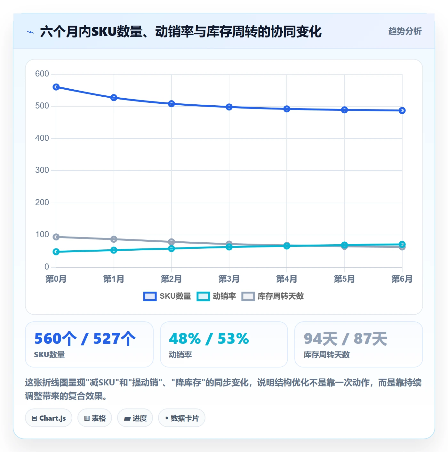448x452 pixels.
Task: Click the blue SKU数量 legend color box
Action: click(150, 296)
